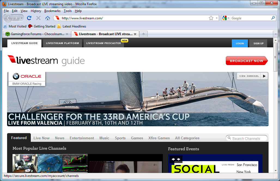Run search with the magnifier icon
Viewport: 280px width, 181px height.
click(x=273, y=18)
